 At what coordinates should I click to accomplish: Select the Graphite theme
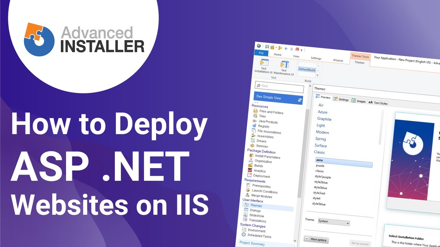[324, 119]
